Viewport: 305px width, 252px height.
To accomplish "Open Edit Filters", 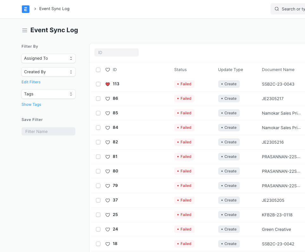I will click(x=31, y=82).
